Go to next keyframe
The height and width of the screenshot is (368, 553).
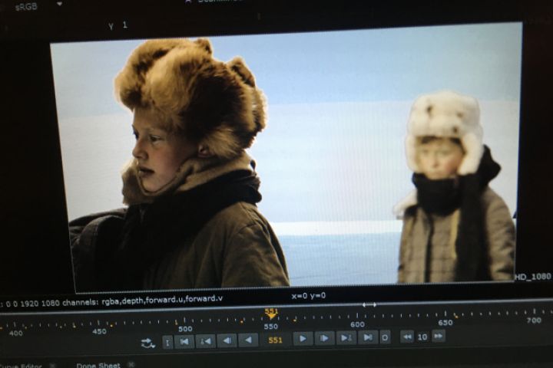pyautogui.click(x=346, y=338)
